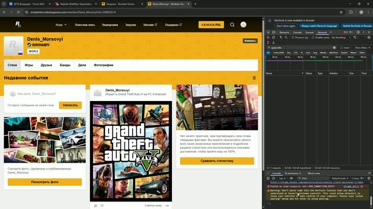Enable the Disable cache checkbox
Image resolution: width=373 pixels, height=209 pixels.
pos(313,37)
